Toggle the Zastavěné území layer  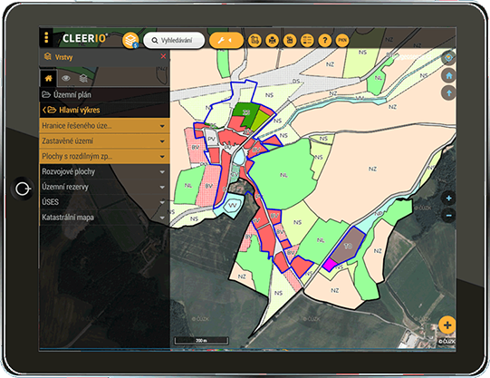(x=105, y=141)
